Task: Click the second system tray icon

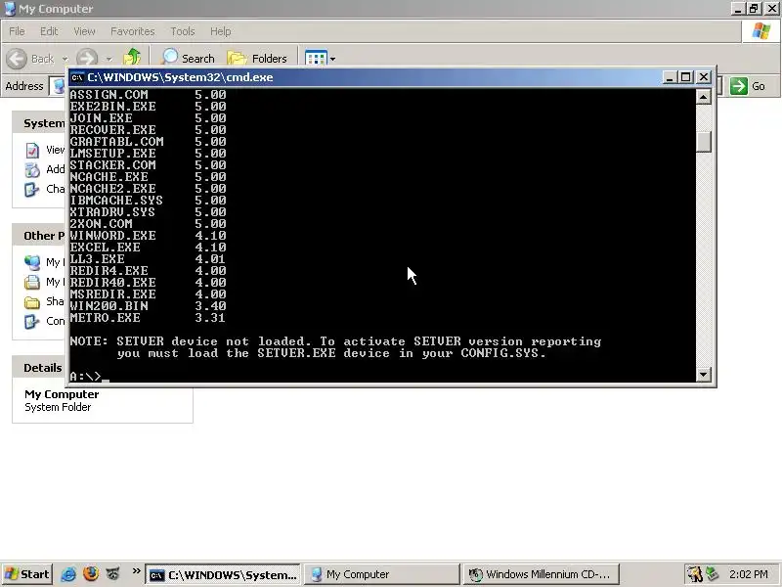Action: coord(713,574)
